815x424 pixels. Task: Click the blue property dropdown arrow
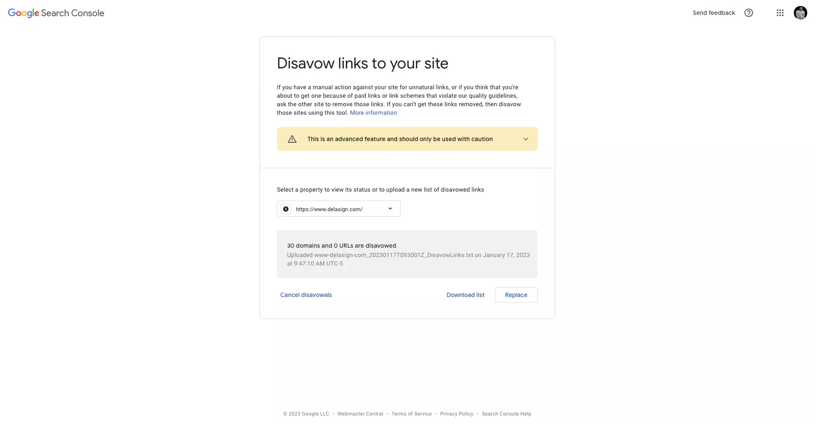390,209
